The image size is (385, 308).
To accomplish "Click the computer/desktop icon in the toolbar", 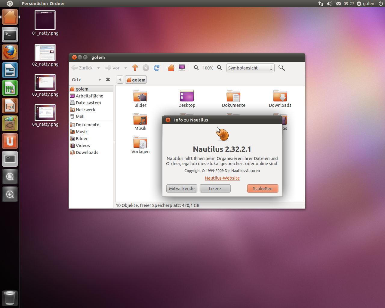I will click(x=182, y=68).
